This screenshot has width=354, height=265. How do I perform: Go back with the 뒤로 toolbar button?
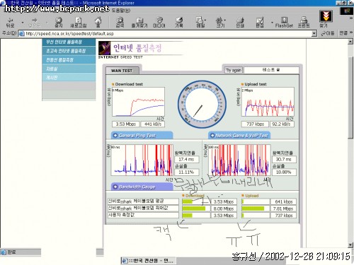coord(10,23)
